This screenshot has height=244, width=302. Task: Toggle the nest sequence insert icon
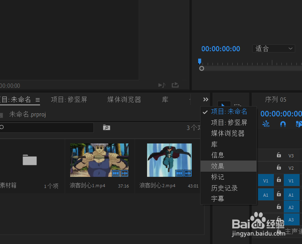[266, 124]
